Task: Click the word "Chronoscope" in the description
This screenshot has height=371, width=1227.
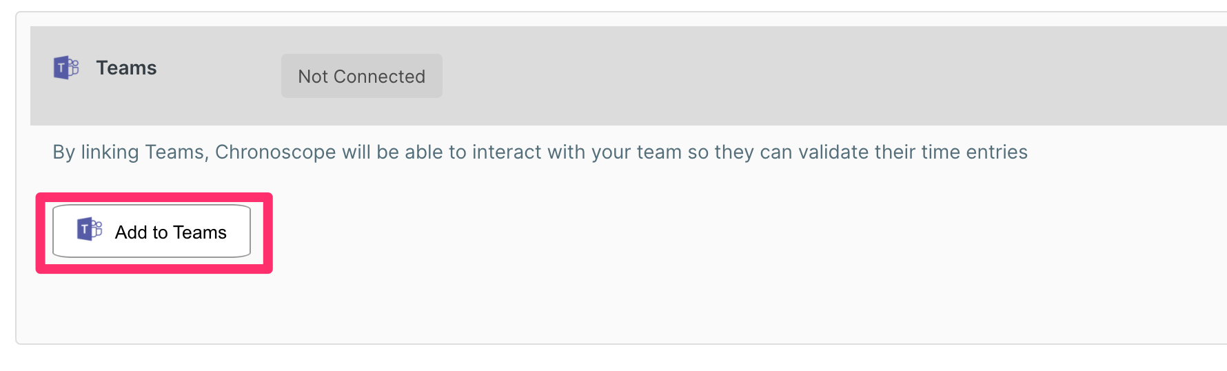Action: point(276,152)
